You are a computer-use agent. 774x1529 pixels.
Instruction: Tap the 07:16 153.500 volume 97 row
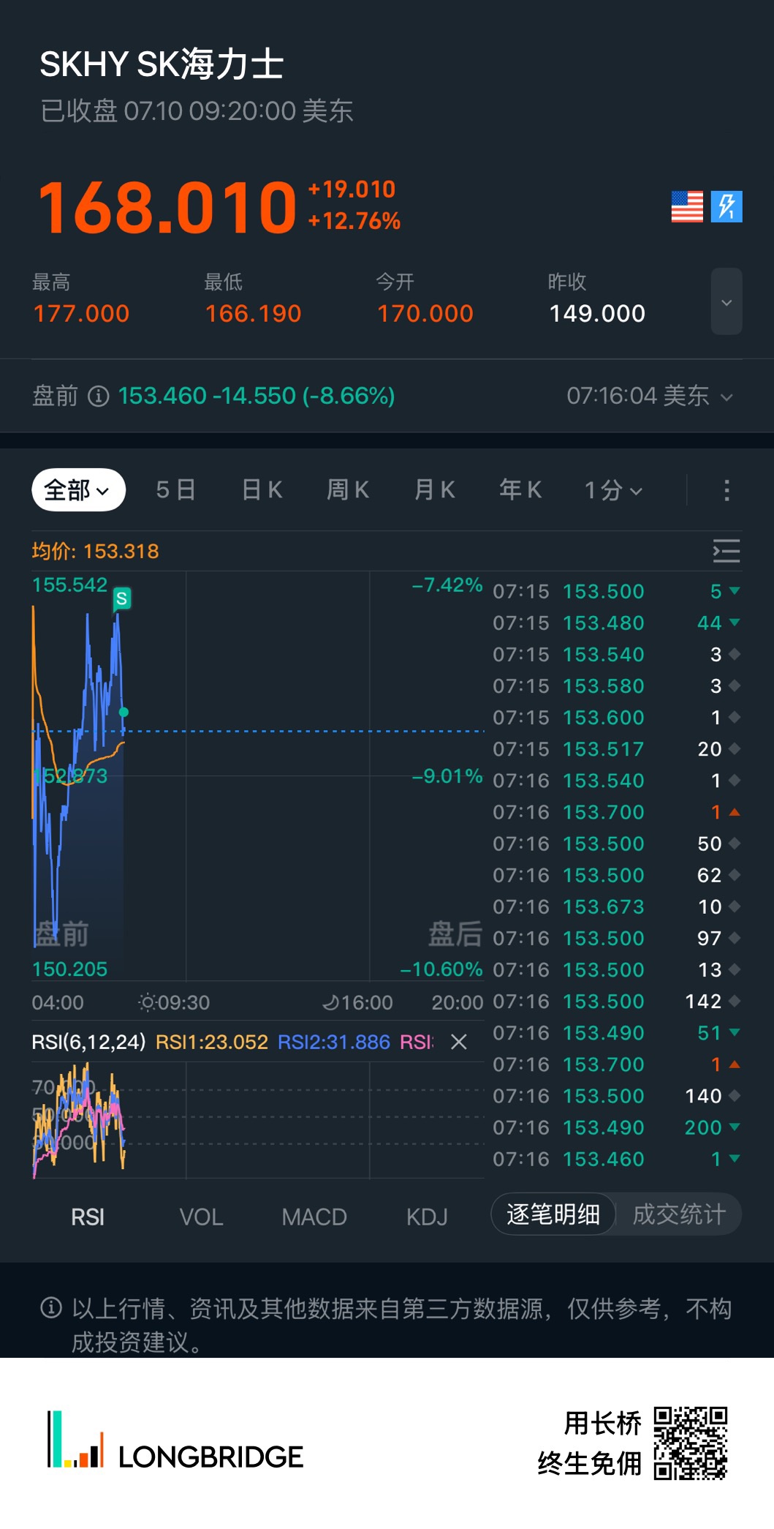point(616,938)
